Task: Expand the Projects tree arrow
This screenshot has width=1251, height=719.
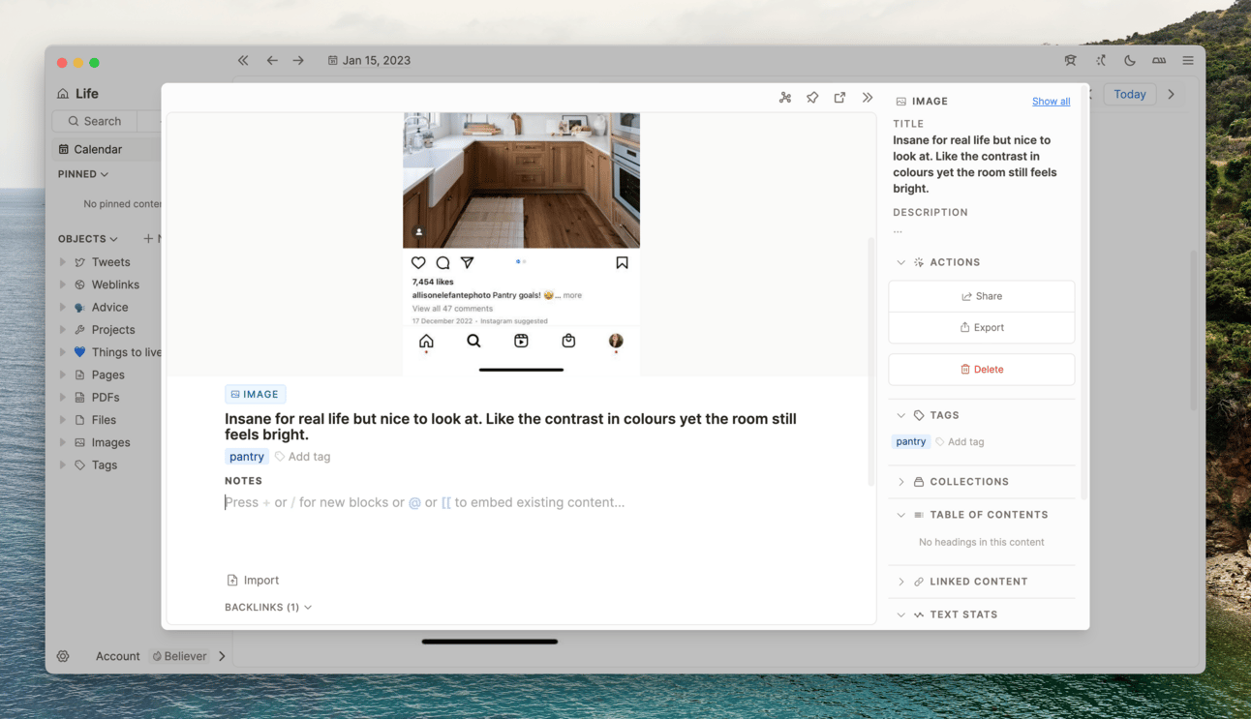Action: click(63, 330)
